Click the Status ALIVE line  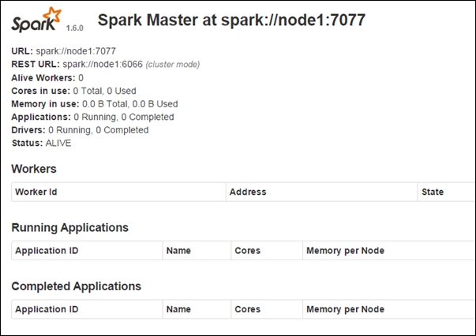[41, 143]
